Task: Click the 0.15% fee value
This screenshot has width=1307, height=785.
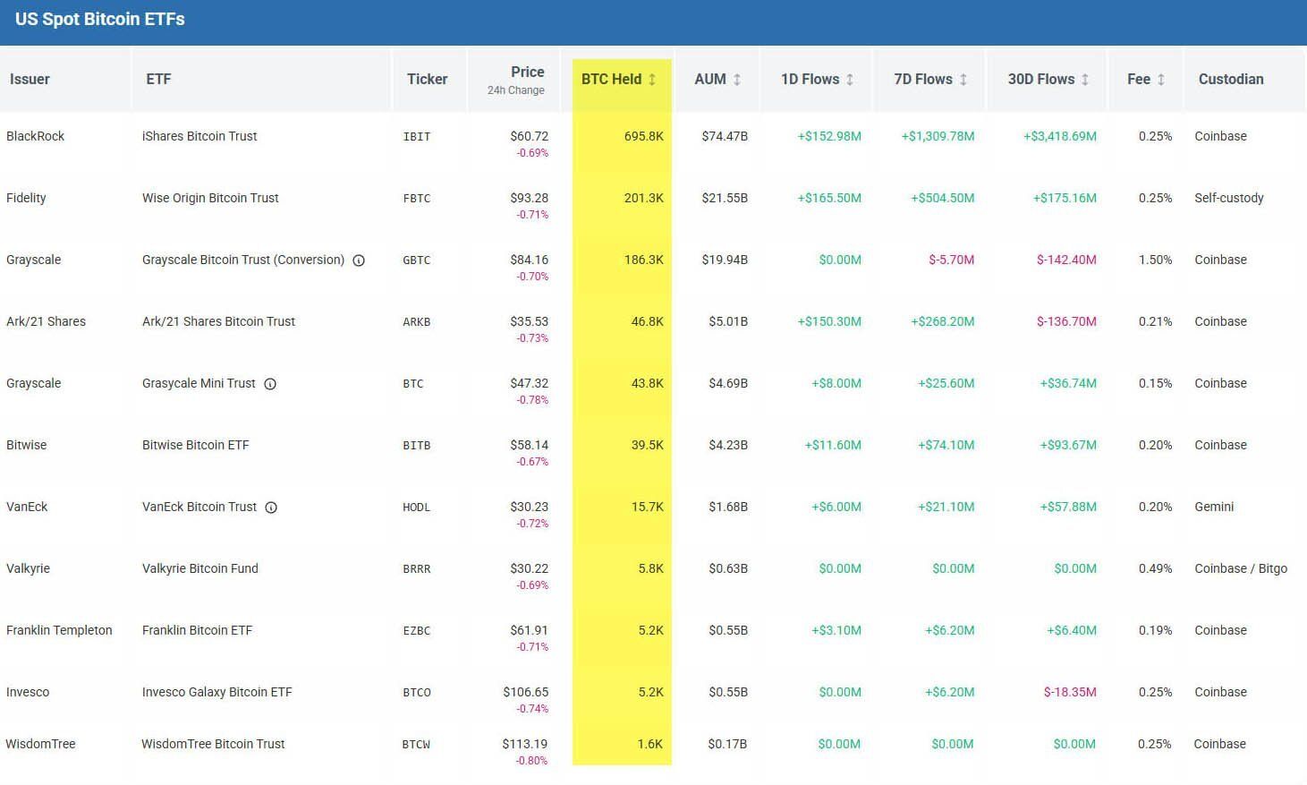Action: coord(1155,383)
